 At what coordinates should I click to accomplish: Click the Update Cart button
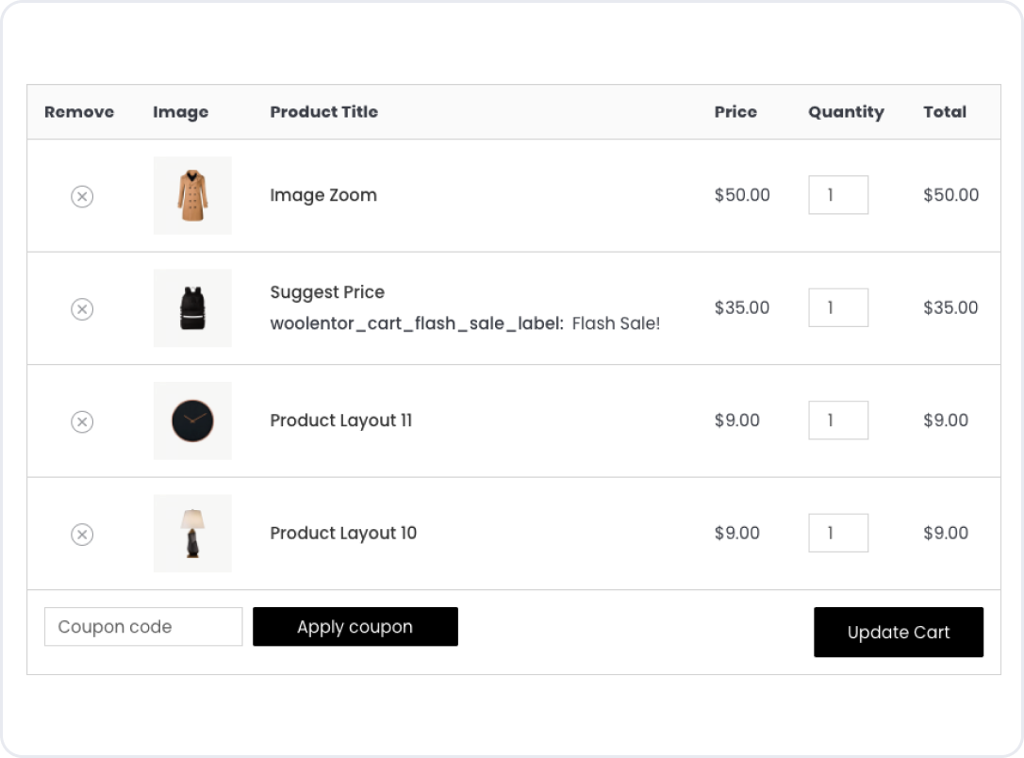coord(899,633)
